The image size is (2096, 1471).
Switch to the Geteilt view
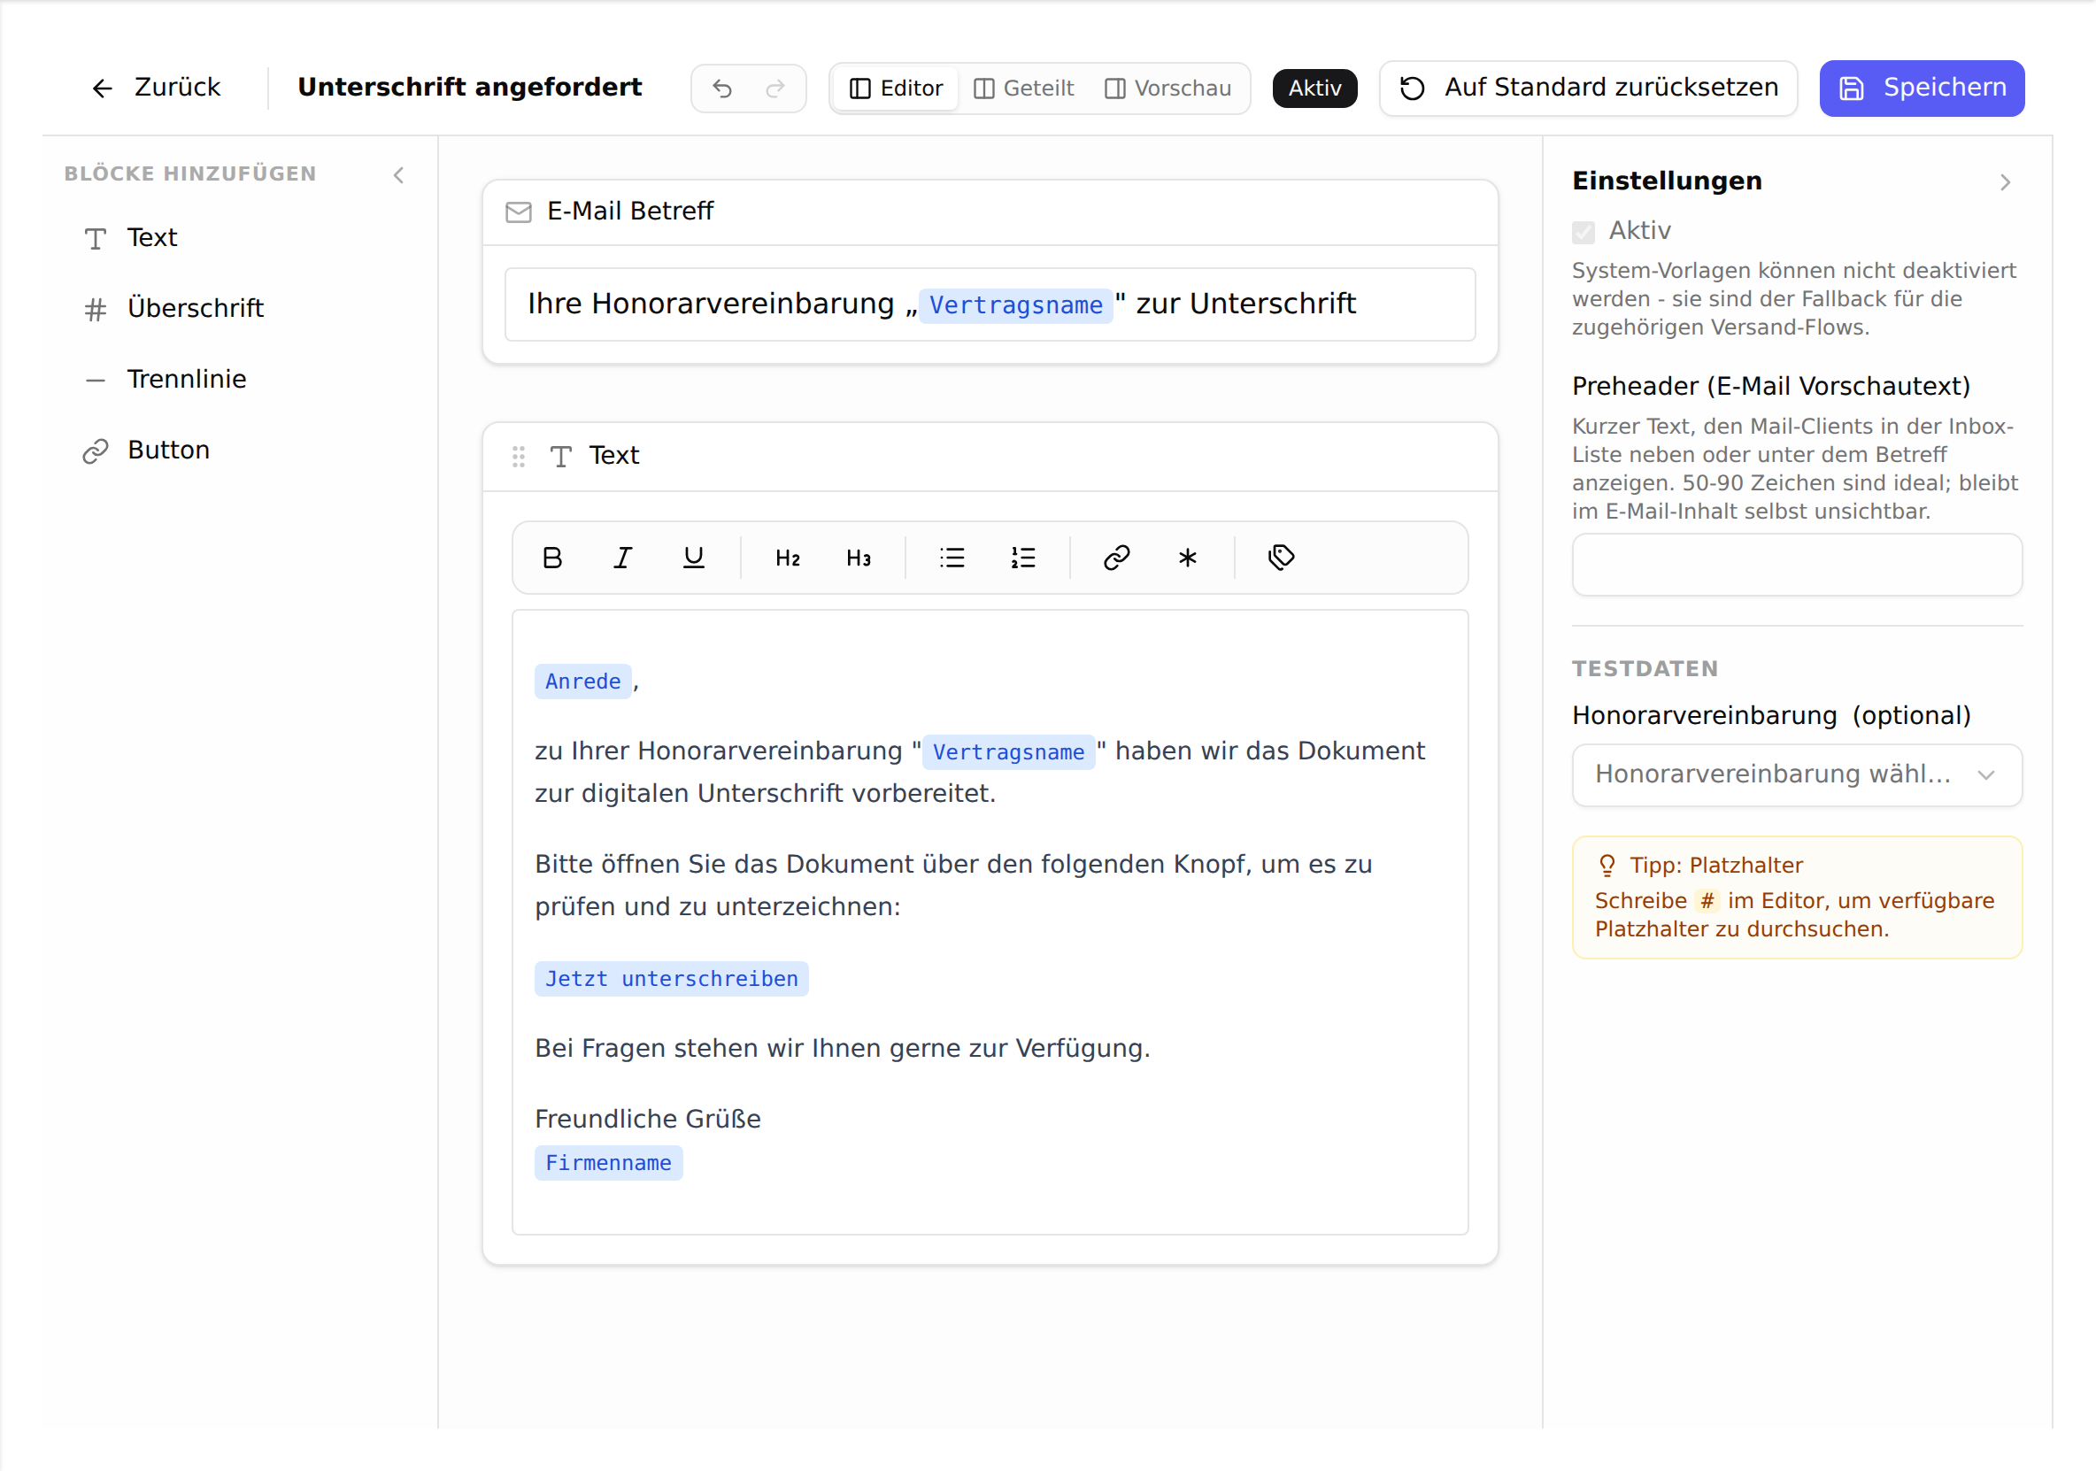click(1023, 89)
